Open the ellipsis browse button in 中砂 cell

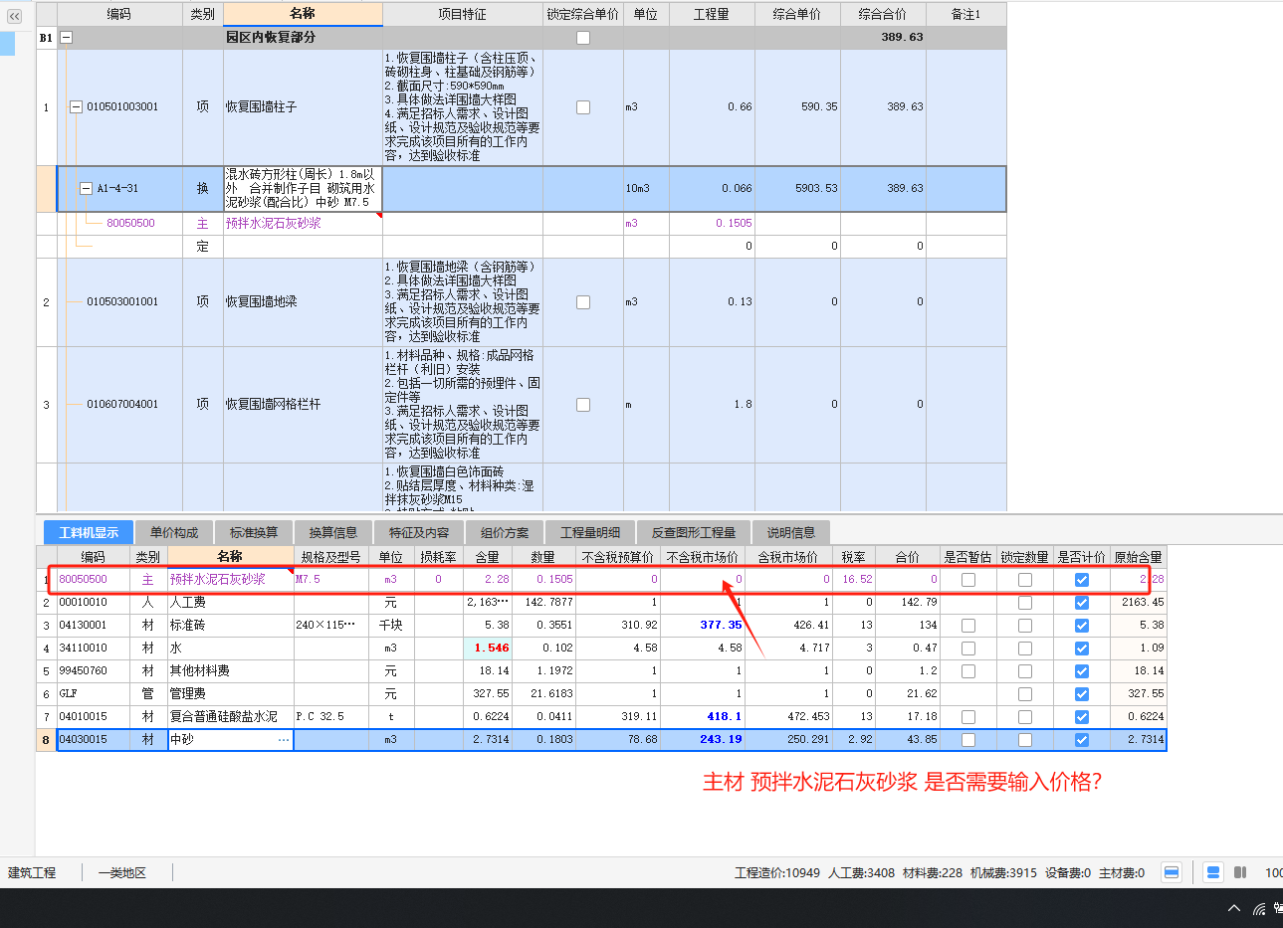pos(284,739)
